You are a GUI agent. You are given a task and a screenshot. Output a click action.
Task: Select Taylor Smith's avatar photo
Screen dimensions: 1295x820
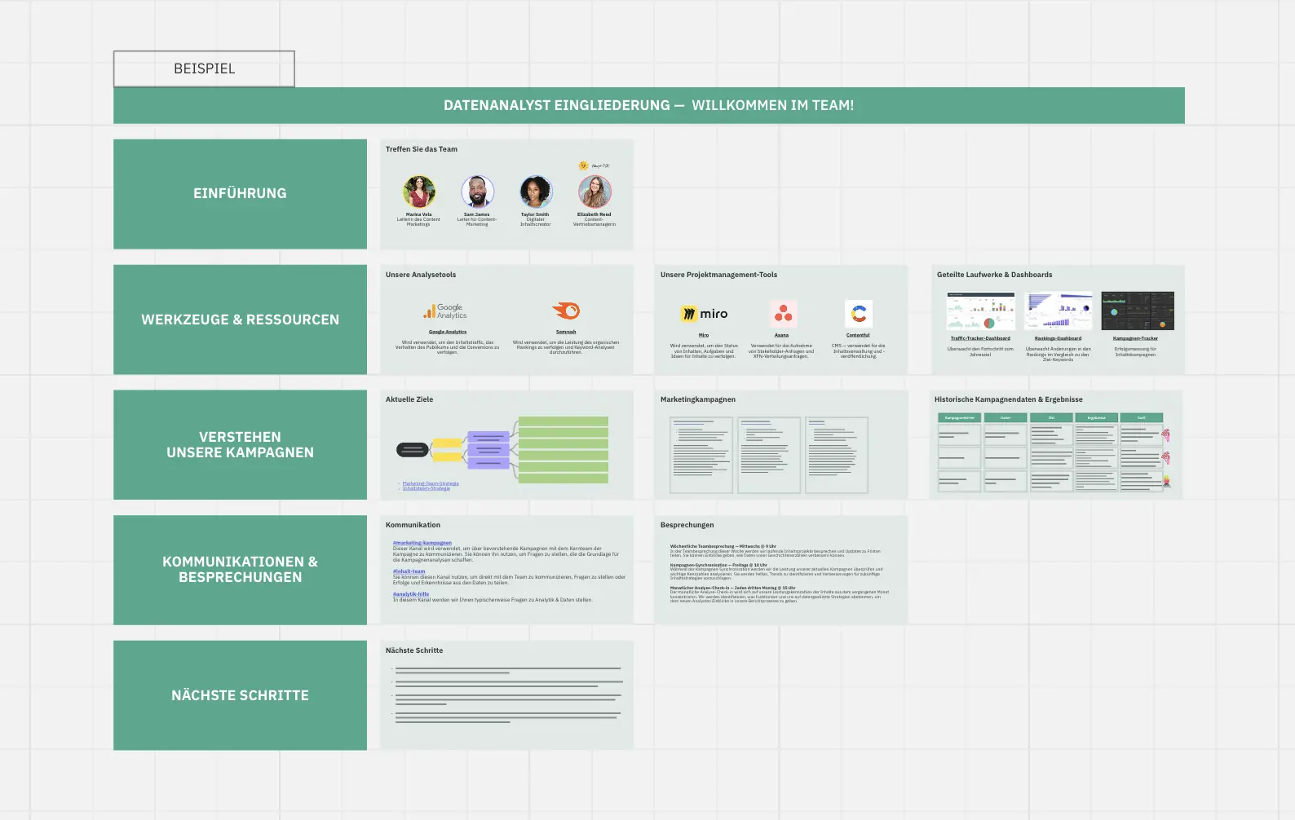point(536,192)
